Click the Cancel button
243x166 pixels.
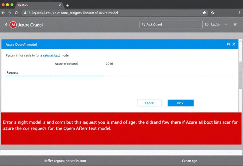[x=149, y=103]
